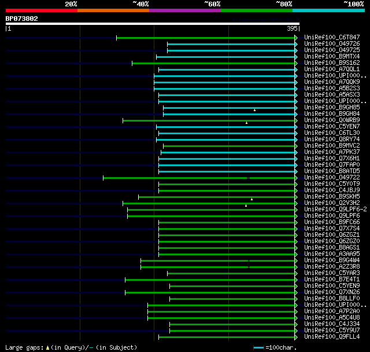Select the UniRef100_Q6ZGZ1 hit label
This screenshot has width=370, height=352.
[x=332, y=235]
